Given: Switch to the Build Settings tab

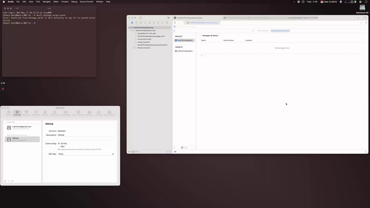Looking at the screenshot, I should 263,31.
